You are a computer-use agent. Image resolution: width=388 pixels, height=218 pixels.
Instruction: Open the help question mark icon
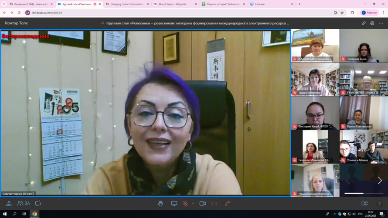[x=379, y=203]
